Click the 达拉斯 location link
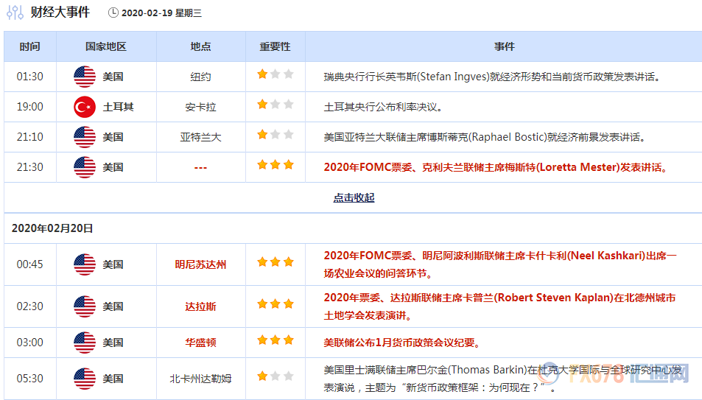 tap(200, 306)
